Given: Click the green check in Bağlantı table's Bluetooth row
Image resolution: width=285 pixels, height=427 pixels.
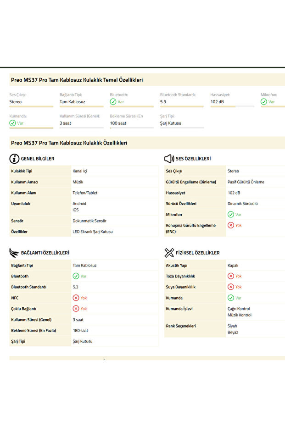Looking at the screenshot, I should [x=76, y=276].
